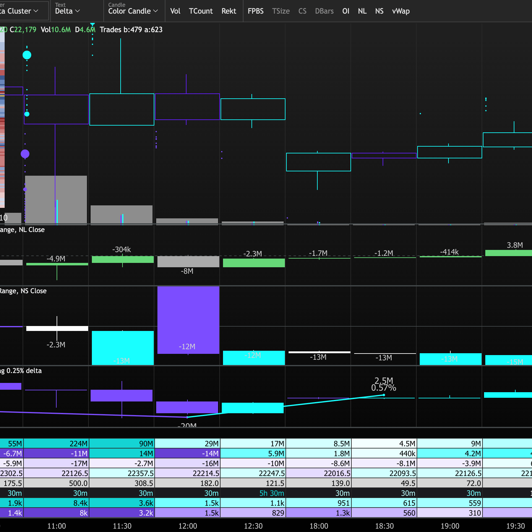Select the 12:30 time axis label
Viewport: 532px width, 532px height.
(253, 526)
